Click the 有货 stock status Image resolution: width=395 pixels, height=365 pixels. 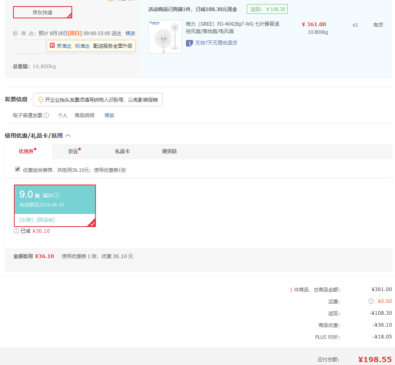378,25
